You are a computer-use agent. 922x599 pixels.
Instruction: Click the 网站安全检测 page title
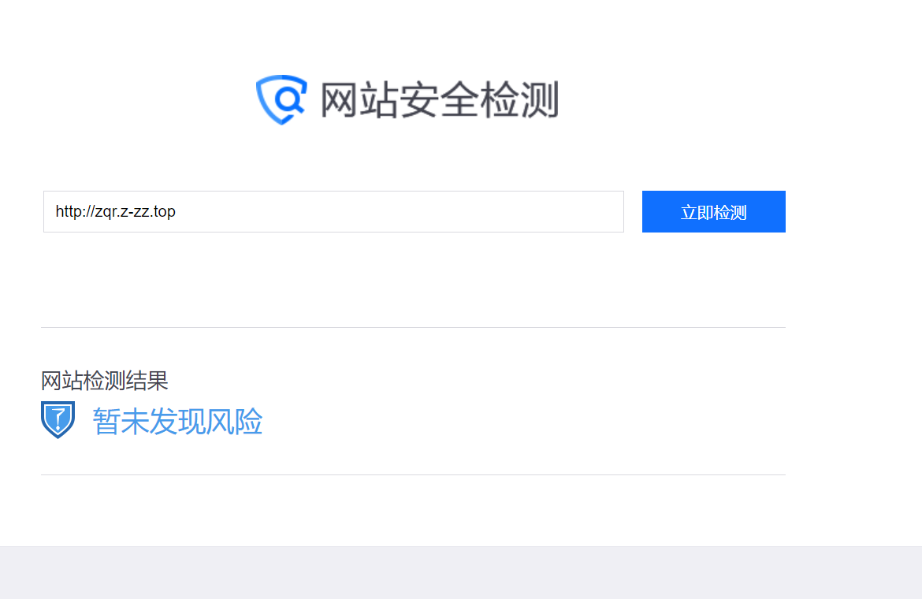click(439, 100)
